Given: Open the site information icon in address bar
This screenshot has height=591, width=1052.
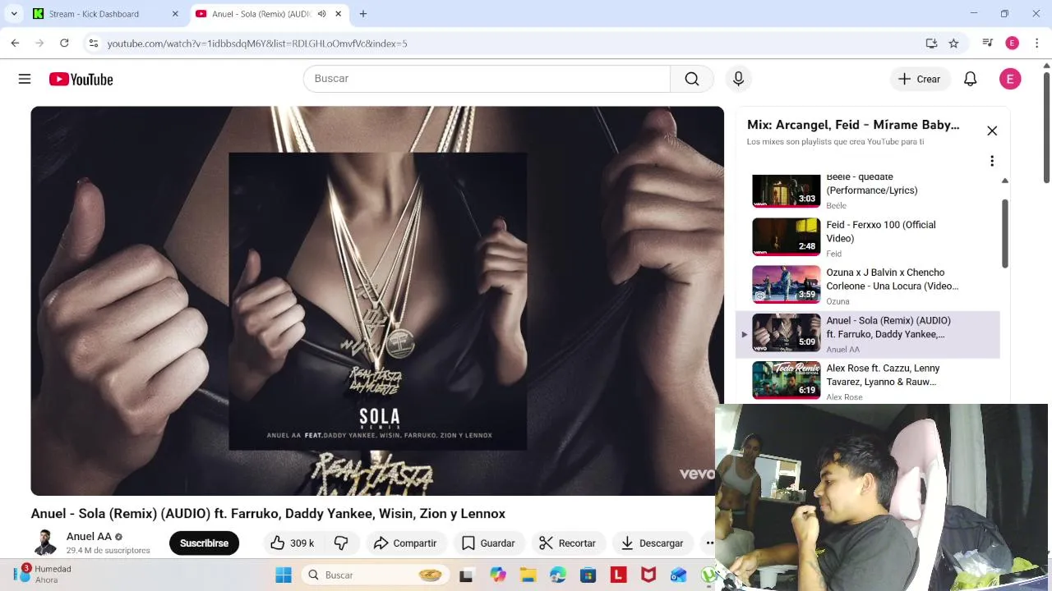Looking at the screenshot, I should click(94, 43).
